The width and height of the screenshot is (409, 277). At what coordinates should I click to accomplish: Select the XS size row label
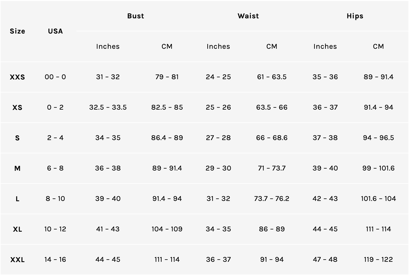(x=17, y=107)
